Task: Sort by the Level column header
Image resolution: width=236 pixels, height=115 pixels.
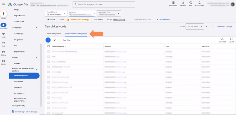Action: [167, 46]
